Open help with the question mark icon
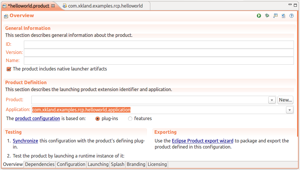Viewport: 300px width, 170px height. 292,16
